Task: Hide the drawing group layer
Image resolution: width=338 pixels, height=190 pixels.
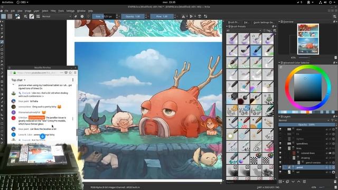Action: point(280,158)
